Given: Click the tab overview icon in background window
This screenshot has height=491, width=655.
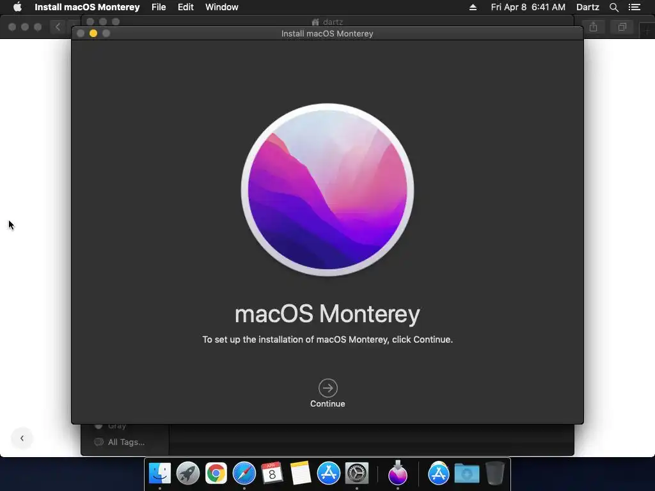Looking at the screenshot, I should pos(622,27).
